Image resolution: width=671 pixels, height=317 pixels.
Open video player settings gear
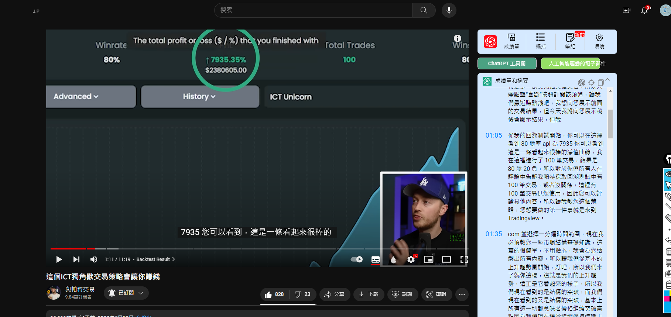tap(411, 259)
